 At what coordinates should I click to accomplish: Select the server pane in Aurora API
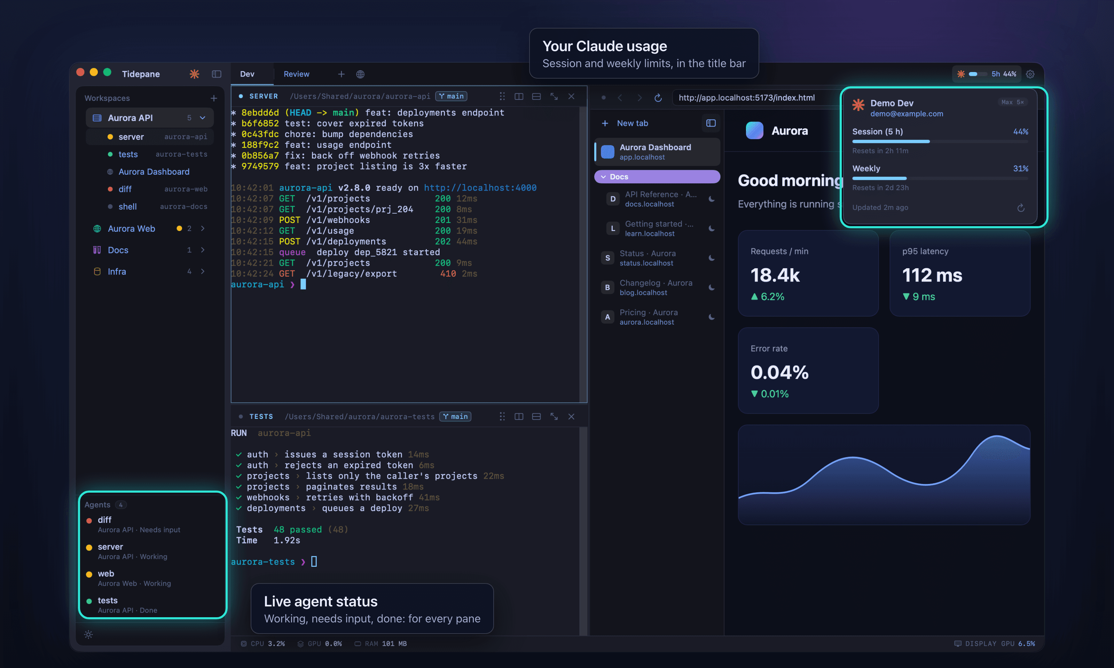click(150, 137)
